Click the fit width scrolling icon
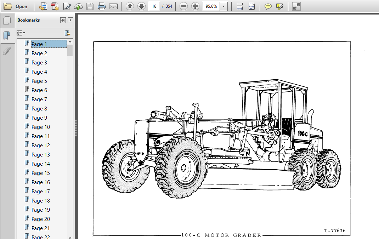This screenshot has width=379, height=239. pyautogui.click(x=239, y=6)
